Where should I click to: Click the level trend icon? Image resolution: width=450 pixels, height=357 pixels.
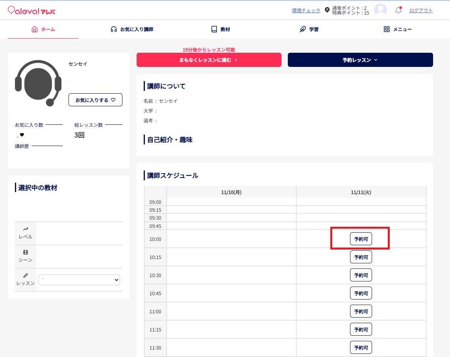click(26, 229)
